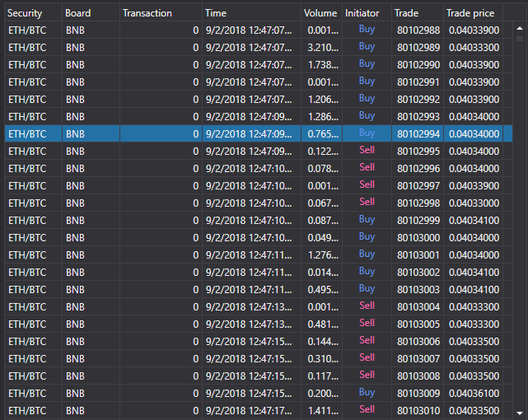Click Buy initiator for trade 80102999
This screenshot has width=528, height=420.
pyautogui.click(x=367, y=219)
